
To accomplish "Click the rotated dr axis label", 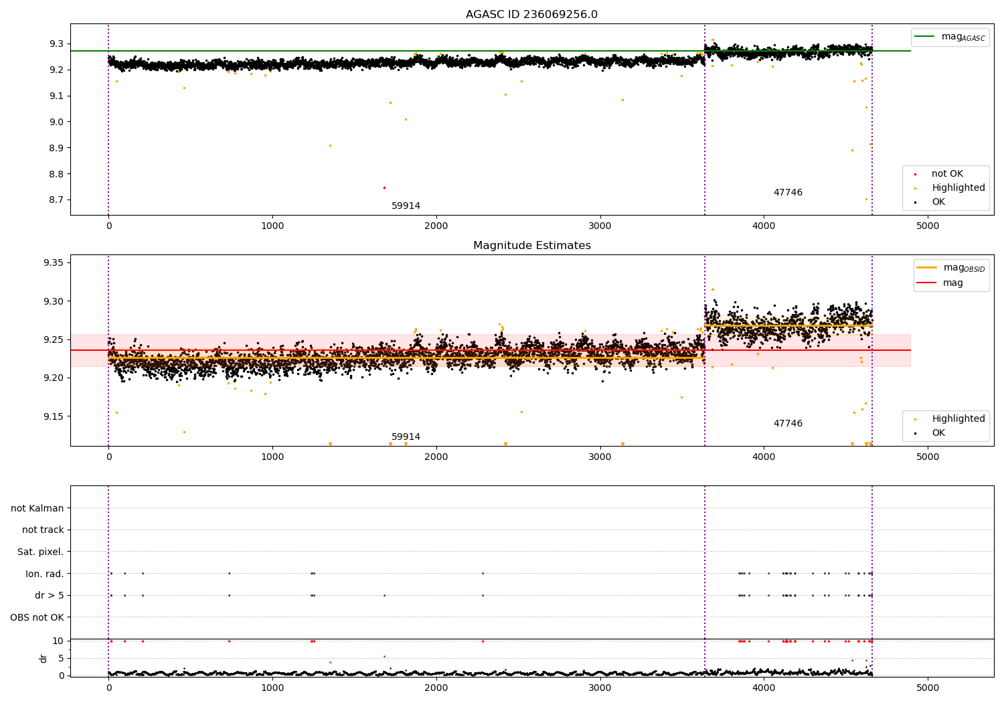I will [44, 658].
